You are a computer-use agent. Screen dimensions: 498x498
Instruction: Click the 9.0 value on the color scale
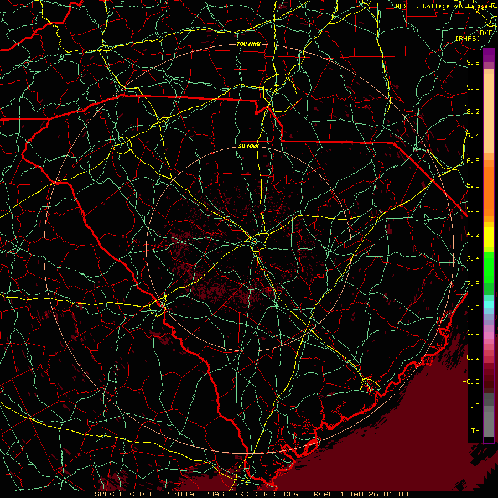[473, 87]
